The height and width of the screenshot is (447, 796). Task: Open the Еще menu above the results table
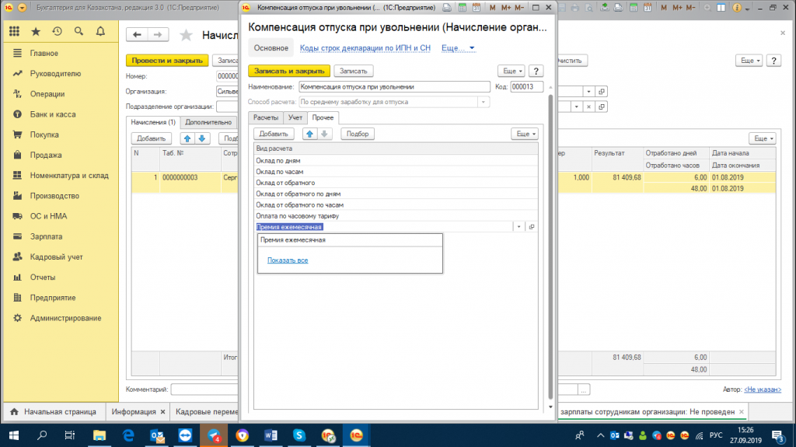coord(763,138)
